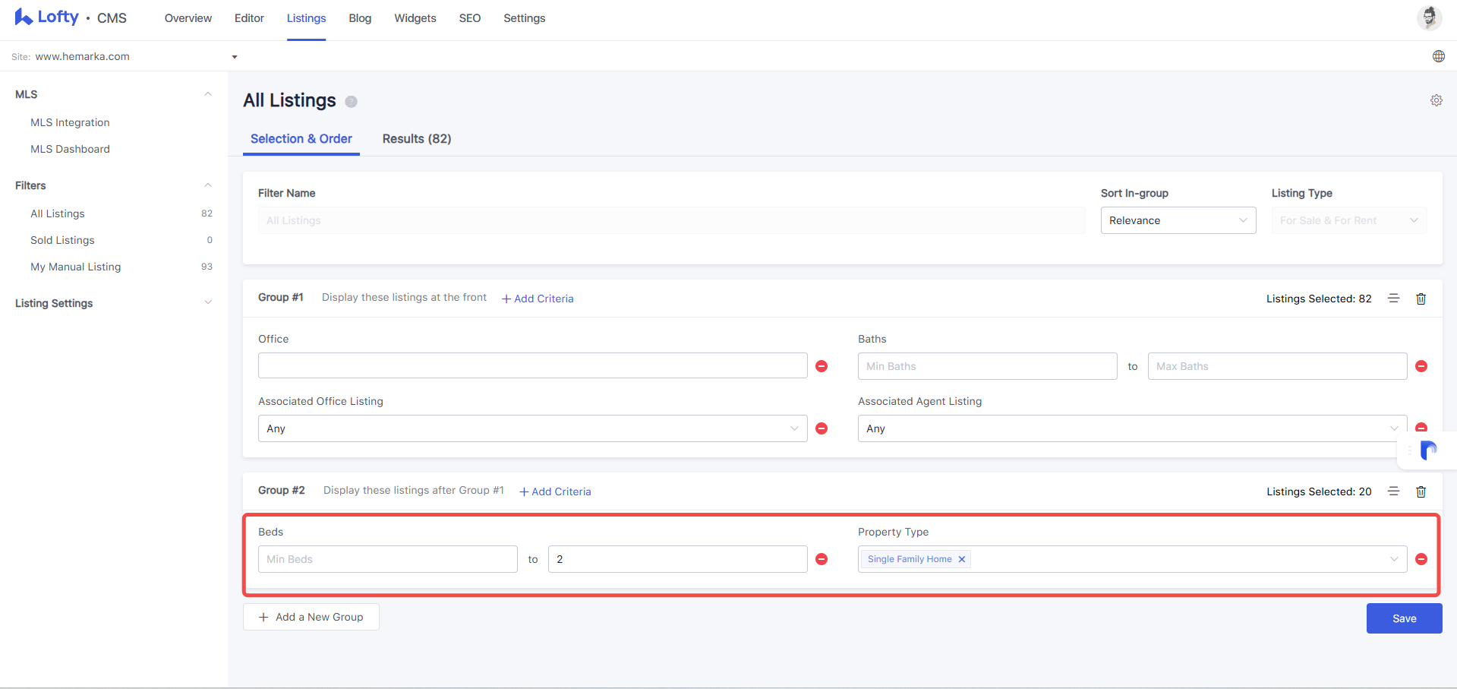The image size is (1457, 689).
Task: Click Group #2 reorder handle icon
Action: point(1393,491)
